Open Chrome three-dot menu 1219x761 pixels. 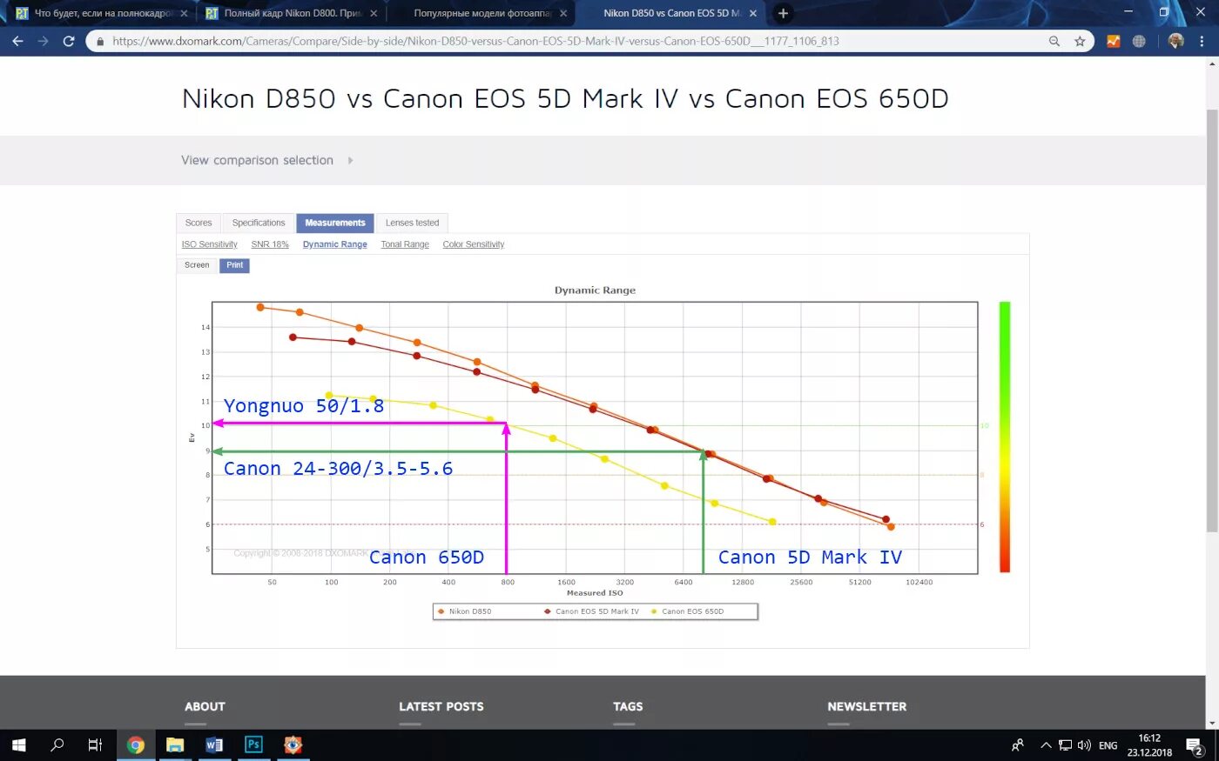click(x=1202, y=41)
